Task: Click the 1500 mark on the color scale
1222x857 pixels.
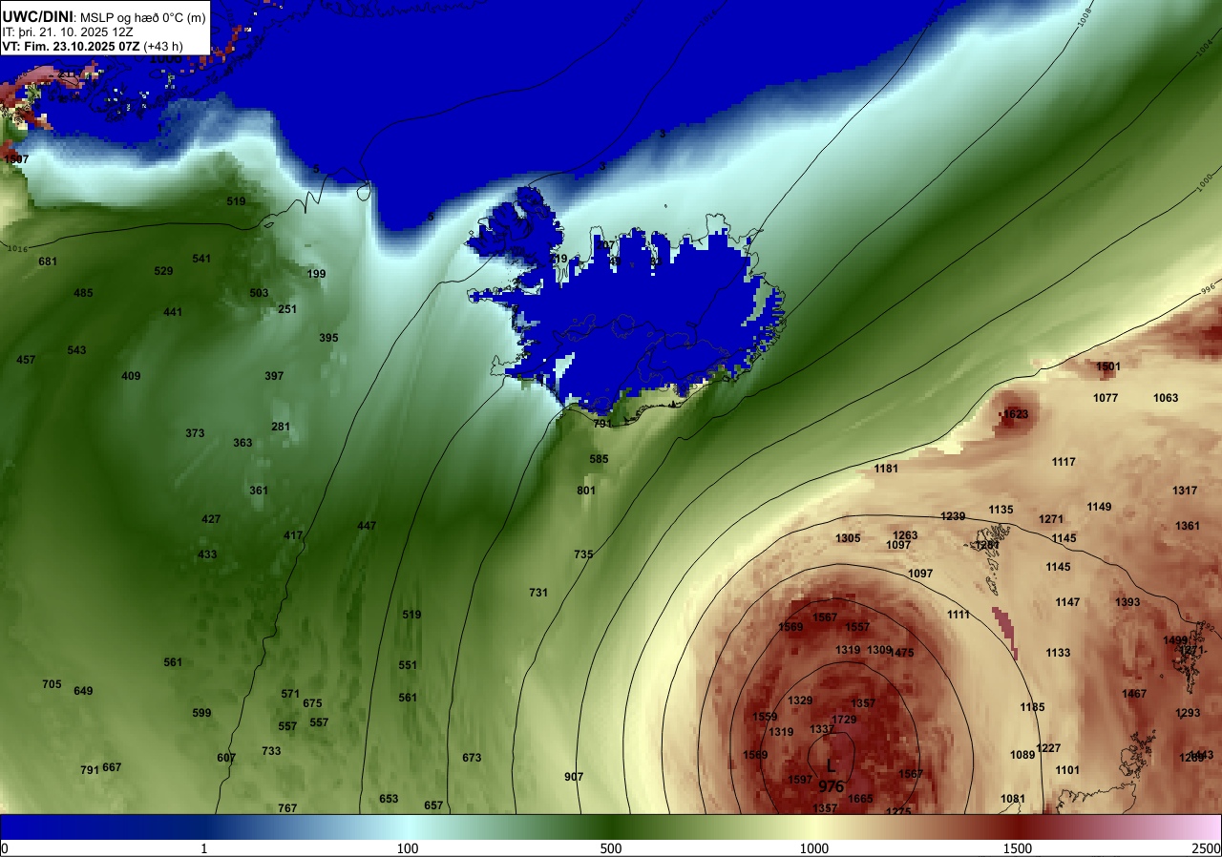Action: coord(1017,848)
